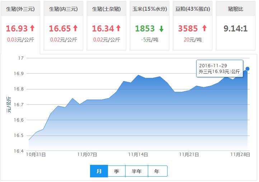
Task: Click the 2016-11-29 tooltip box
Action: click(x=220, y=68)
